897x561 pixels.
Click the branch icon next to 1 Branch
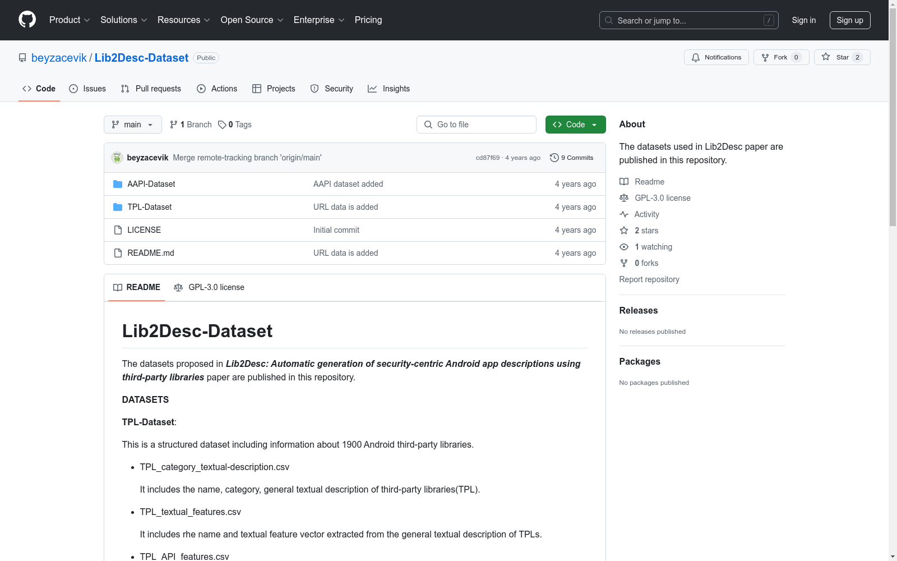pyautogui.click(x=174, y=125)
